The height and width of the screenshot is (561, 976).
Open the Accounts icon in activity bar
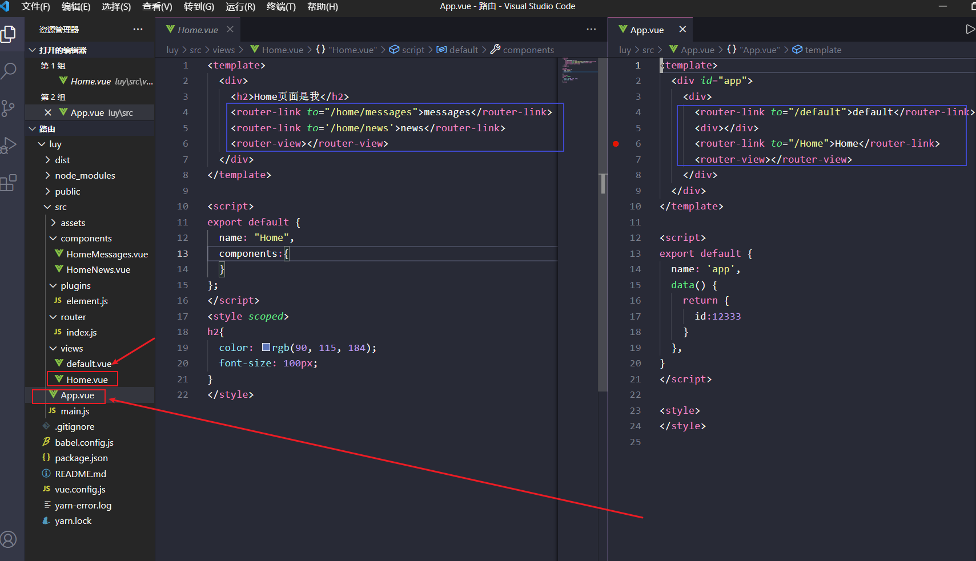click(x=9, y=539)
